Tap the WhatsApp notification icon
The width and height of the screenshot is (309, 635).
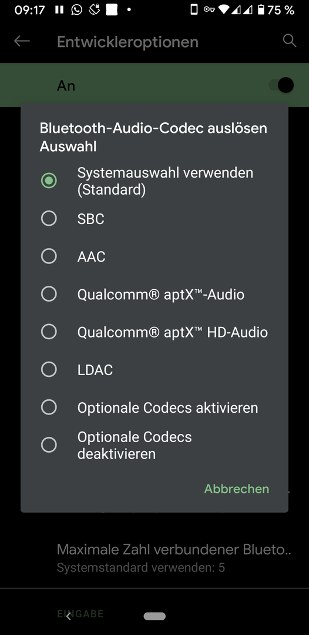(76, 10)
